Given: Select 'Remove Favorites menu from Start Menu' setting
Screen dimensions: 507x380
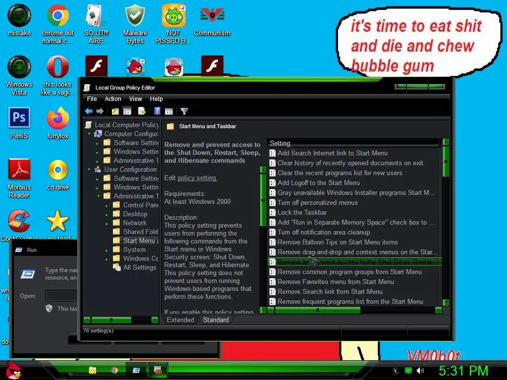Looking at the screenshot, I should tap(336, 282).
